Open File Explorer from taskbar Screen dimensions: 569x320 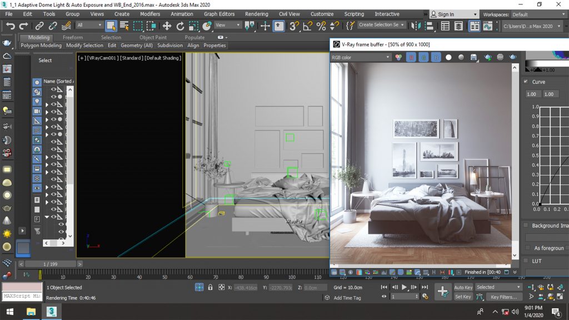[31, 312]
